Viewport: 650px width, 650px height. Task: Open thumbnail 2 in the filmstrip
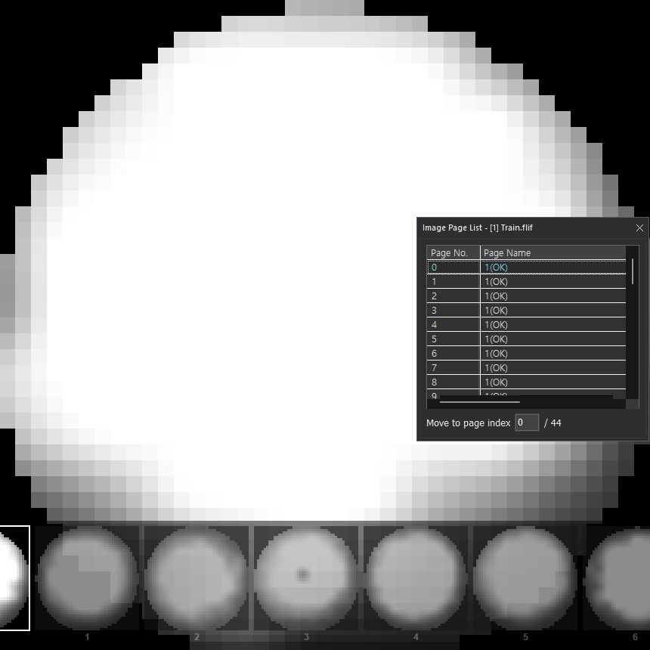pyautogui.click(x=197, y=578)
